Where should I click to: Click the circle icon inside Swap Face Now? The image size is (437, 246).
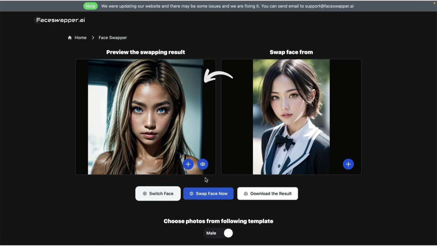(x=191, y=193)
